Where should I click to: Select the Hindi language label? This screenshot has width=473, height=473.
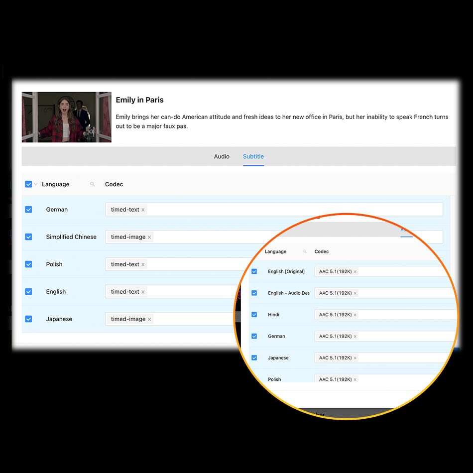(274, 315)
